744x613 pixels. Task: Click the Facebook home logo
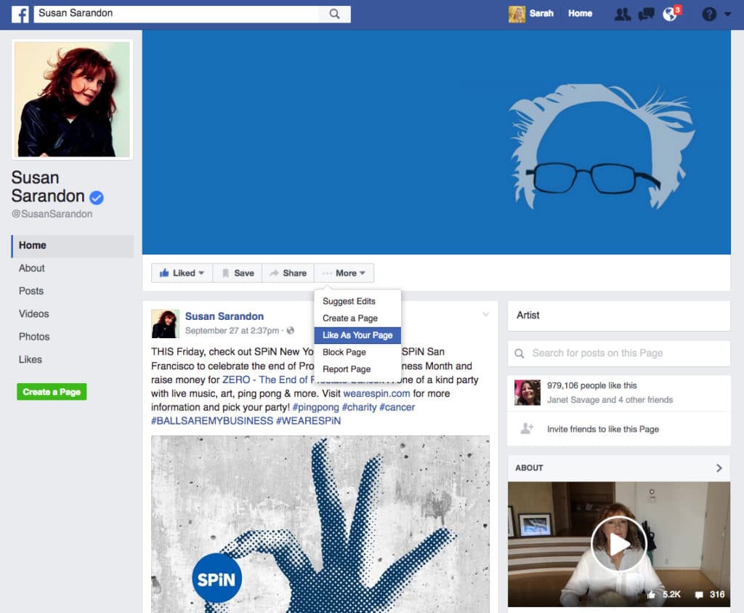tap(20, 13)
